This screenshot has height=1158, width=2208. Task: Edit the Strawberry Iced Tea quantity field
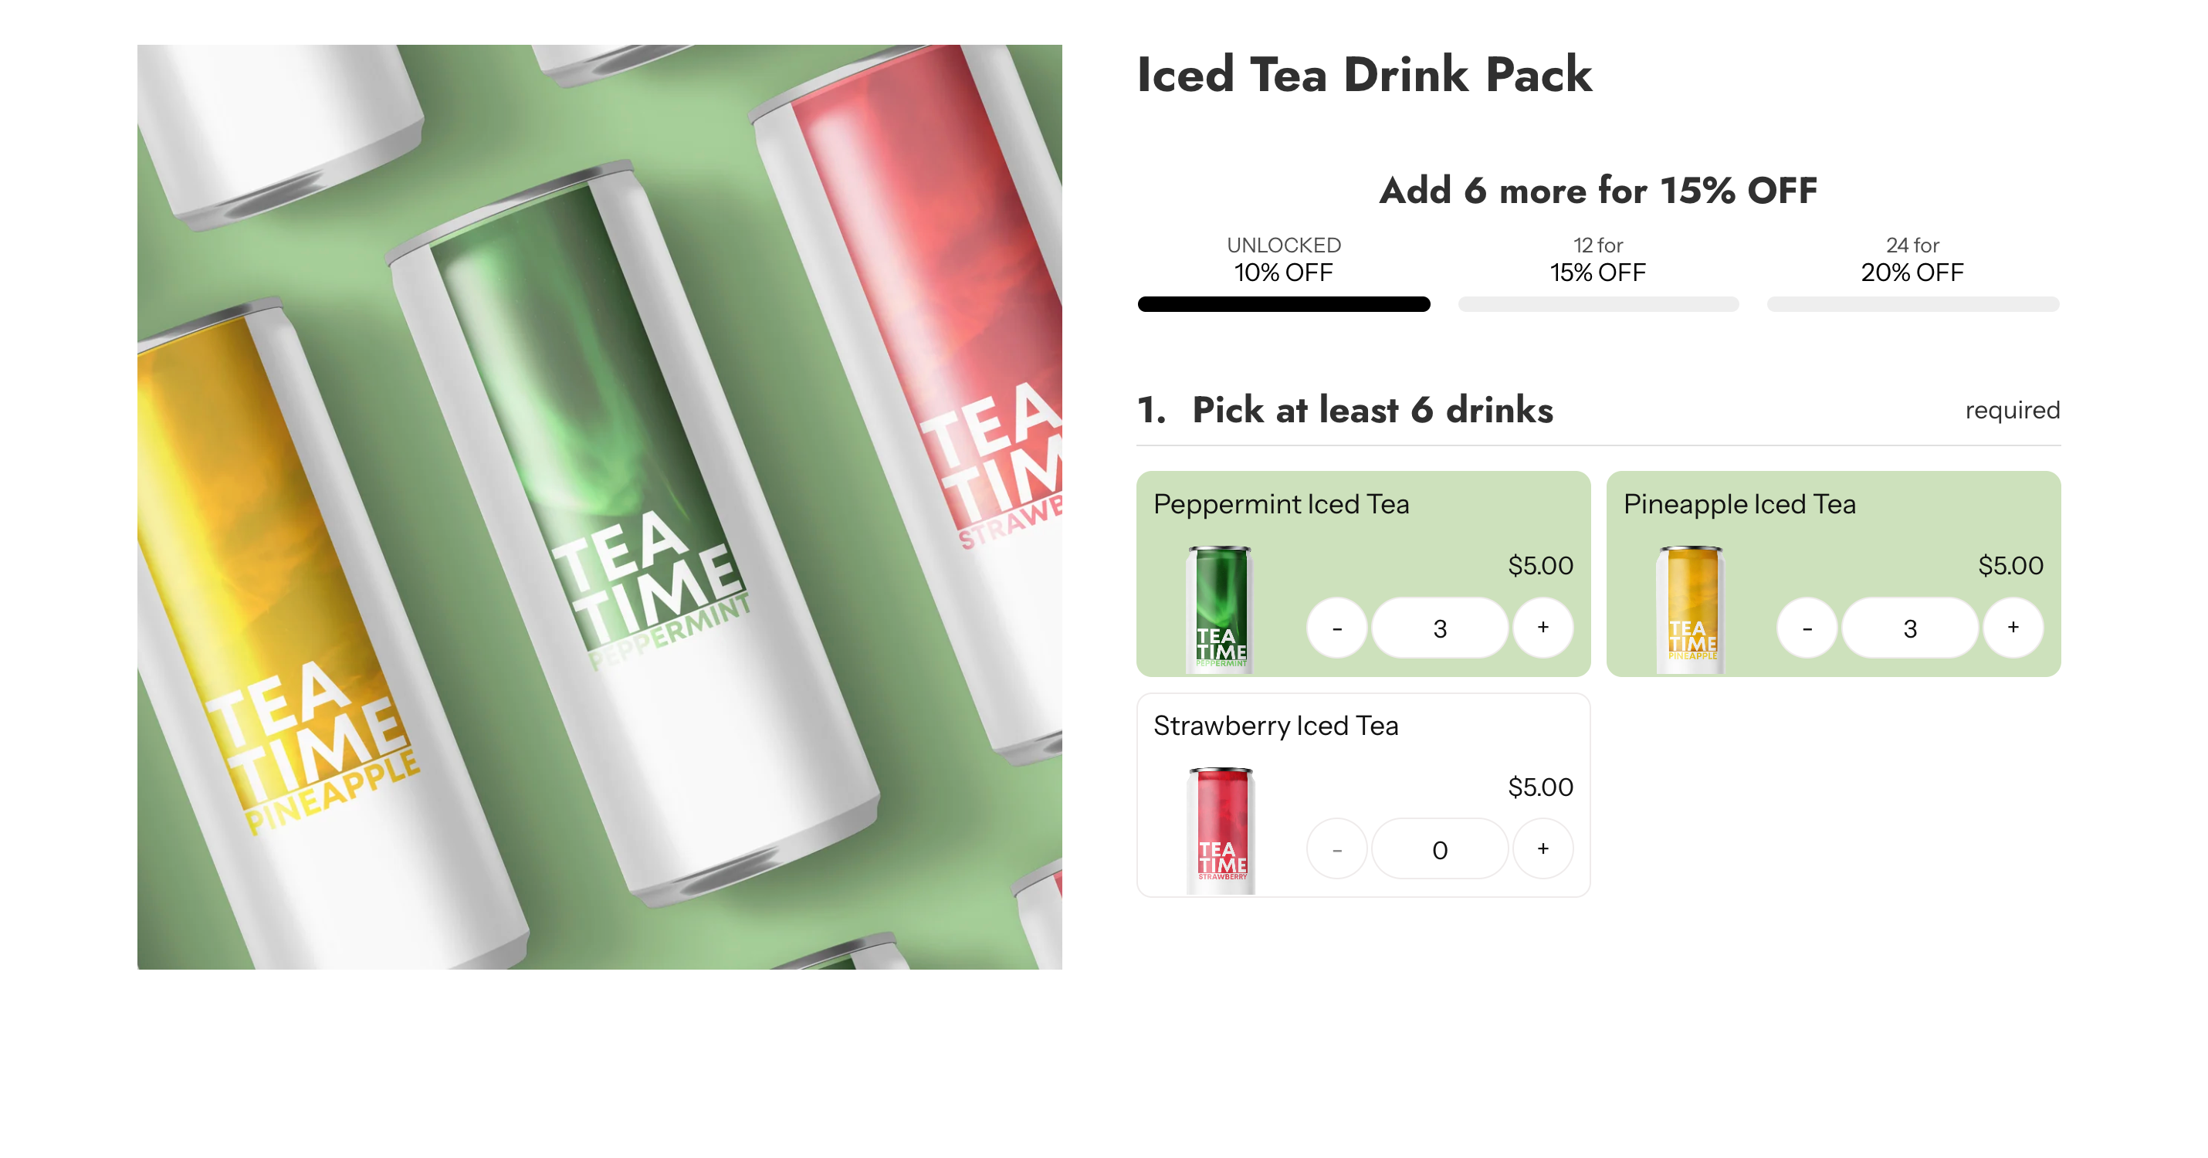(x=1439, y=848)
